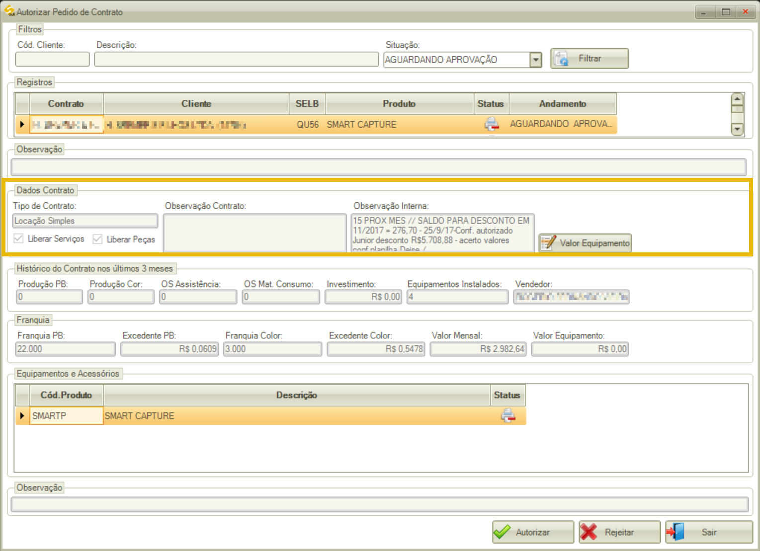Screen dimensions: 760x551
Task: Click the Status column header in Registros
Action: tap(491, 103)
